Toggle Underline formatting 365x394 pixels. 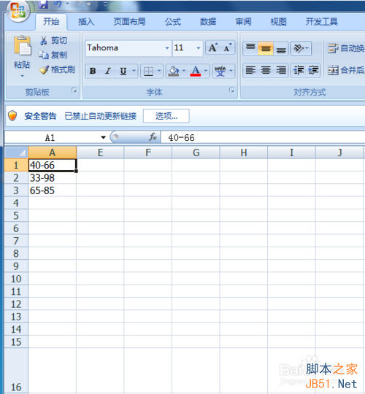pos(123,71)
